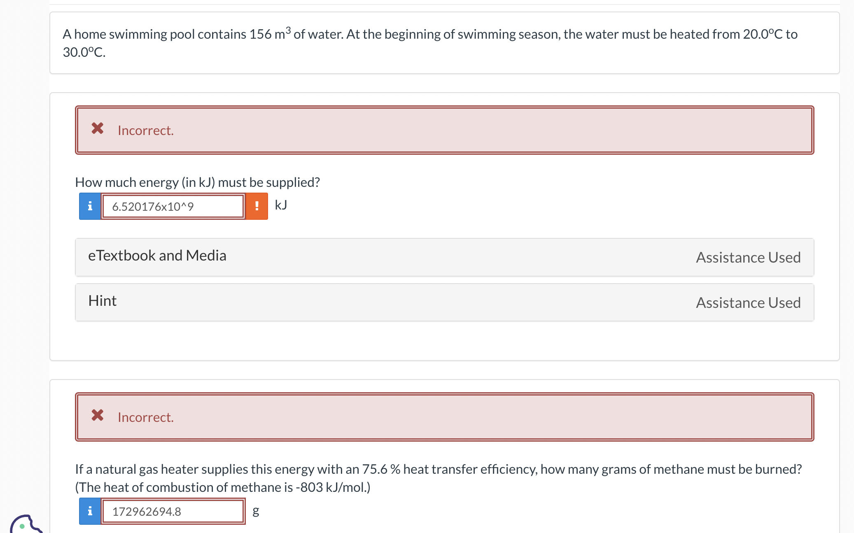Expand the eTextbook and Media section

[x=157, y=256]
